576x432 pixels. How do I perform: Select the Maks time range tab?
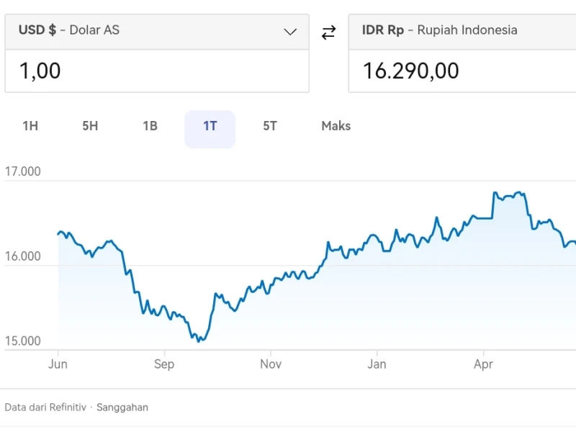pos(336,126)
